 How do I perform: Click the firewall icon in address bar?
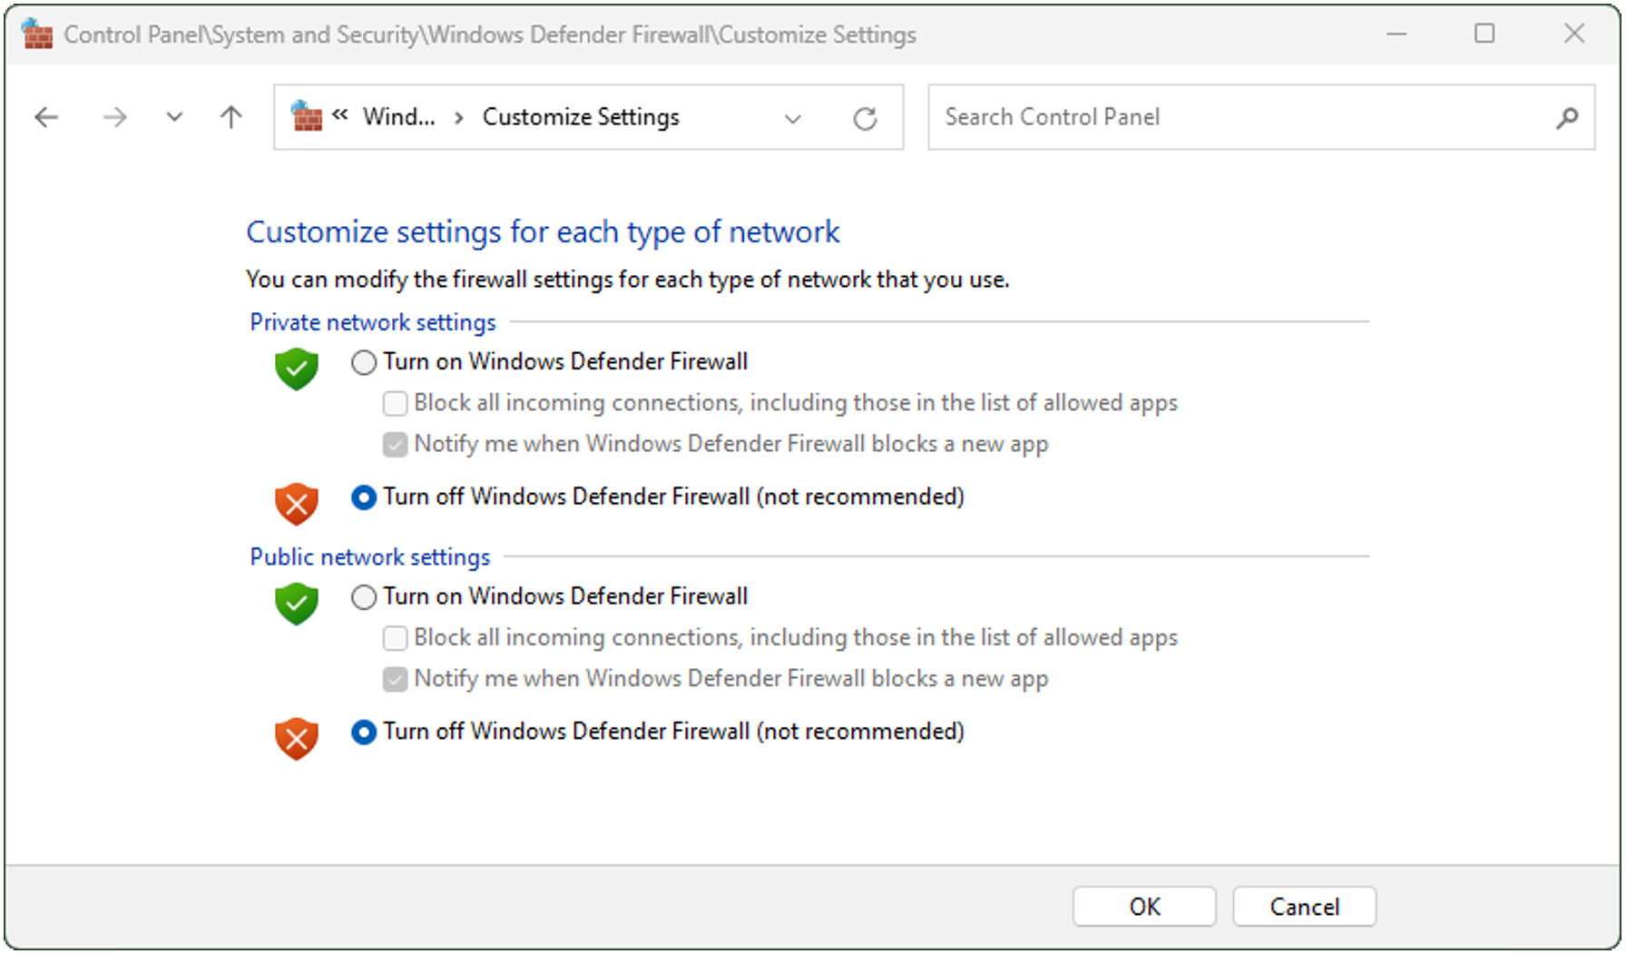click(x=307, y=116)
